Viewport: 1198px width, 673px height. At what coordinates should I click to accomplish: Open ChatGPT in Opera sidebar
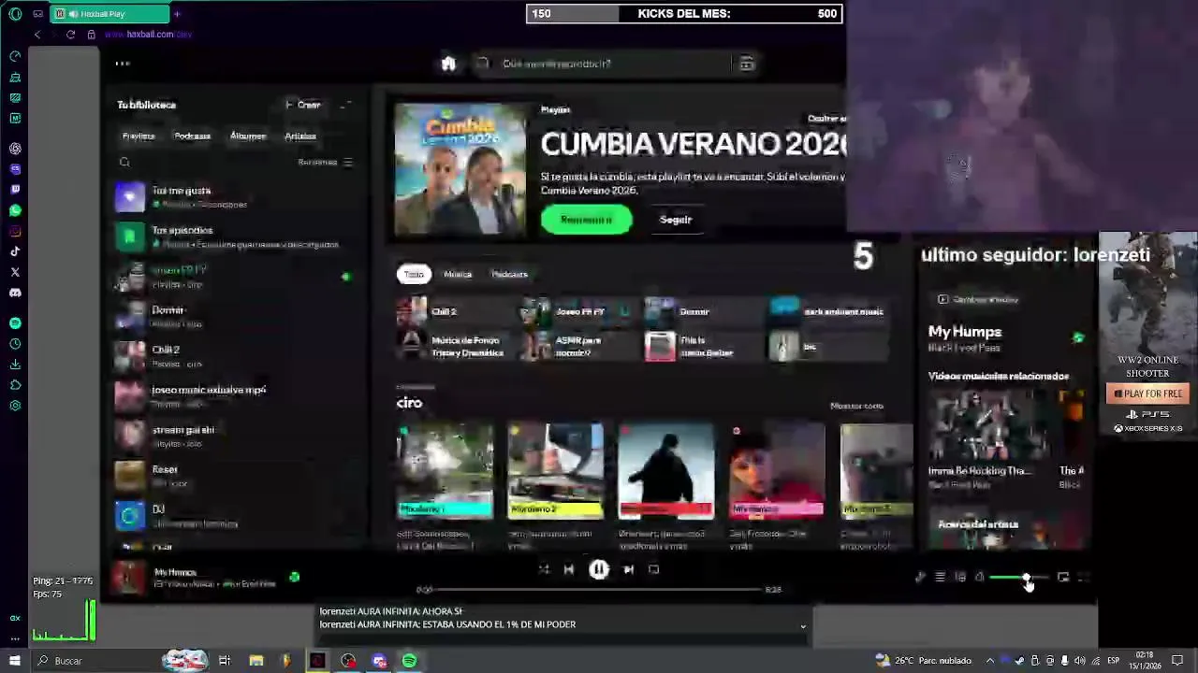[x=15, y=149]
